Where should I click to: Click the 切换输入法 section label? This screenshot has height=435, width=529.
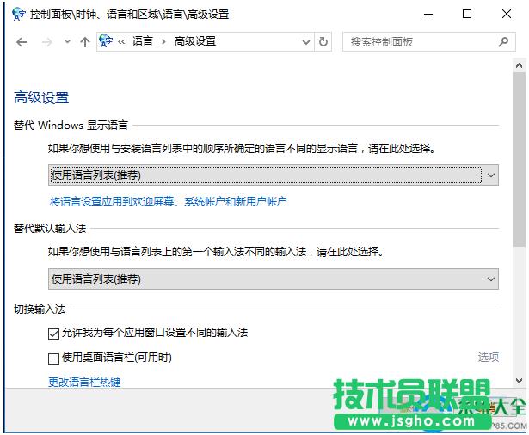click(40, 309)
